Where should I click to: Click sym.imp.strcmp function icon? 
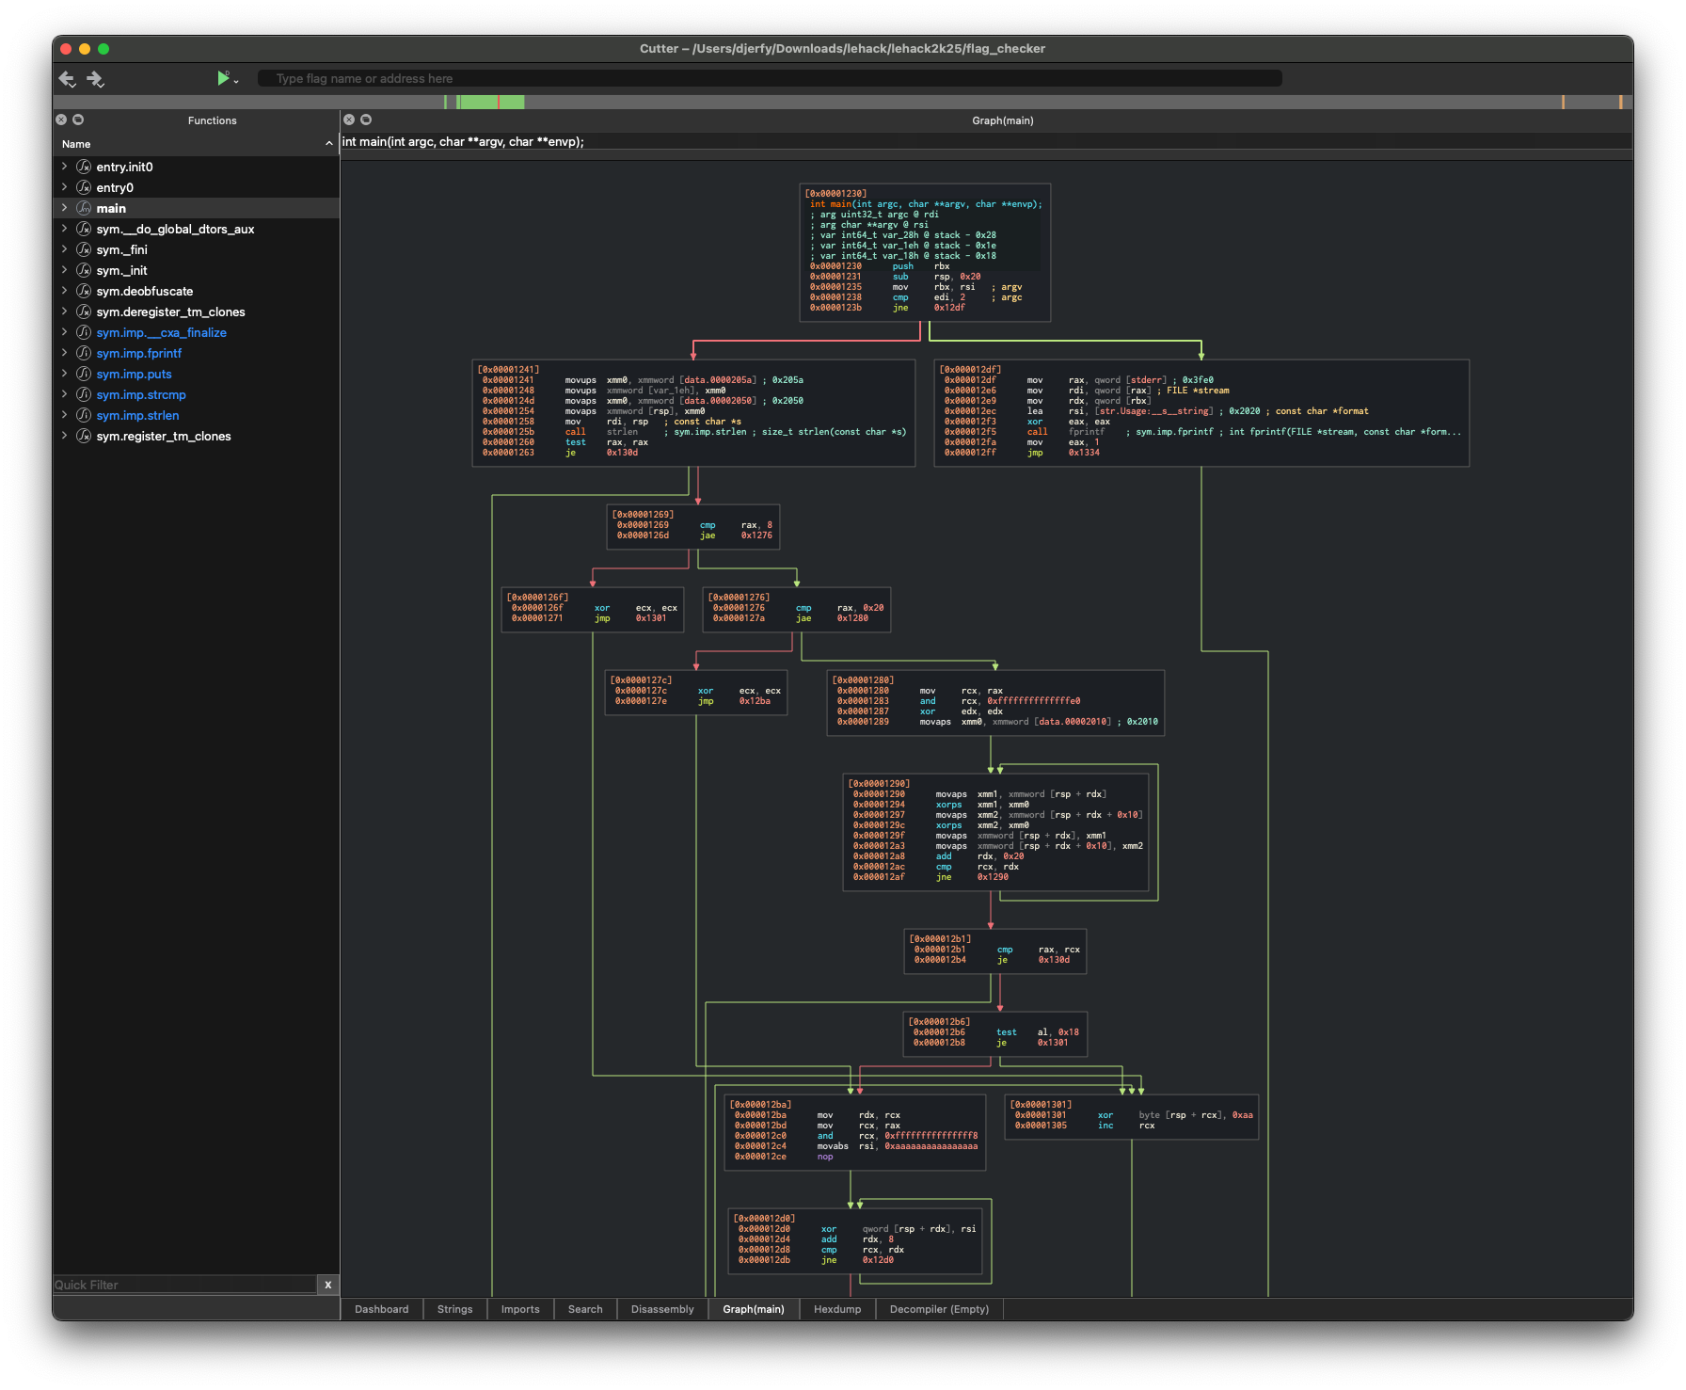click(84, 394)
